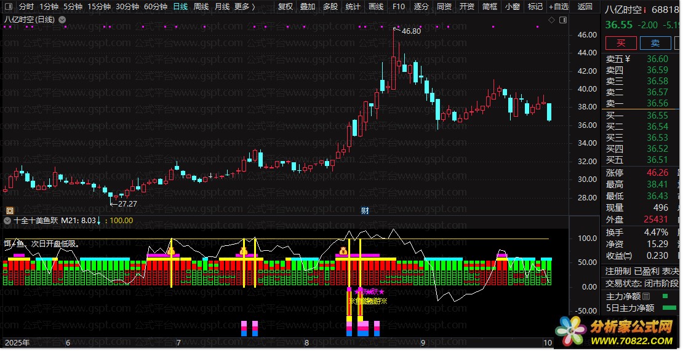Activate the 画线 drawing tool
Image resolution: width=683 pixels, height=351 pixels.
tap(375, 7)
